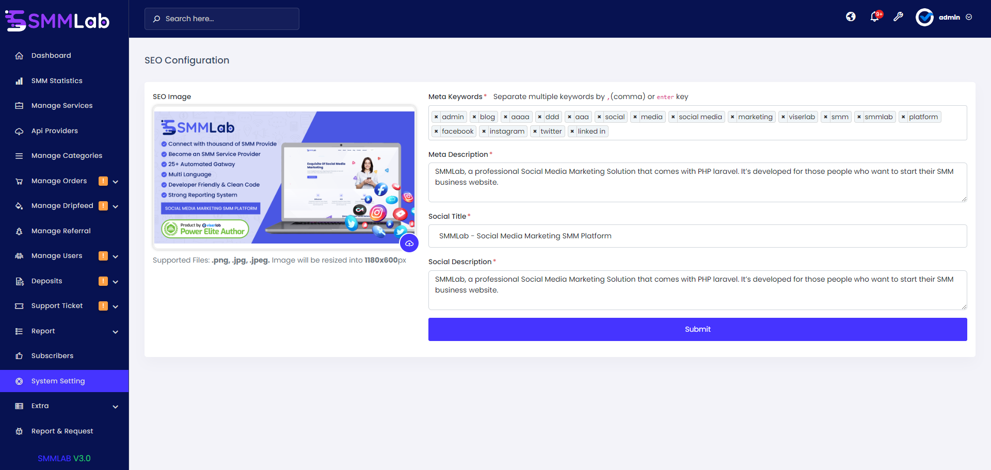Open SMM Statistics menu item
This screenshot has width=991, height=470.
(65, 81)
